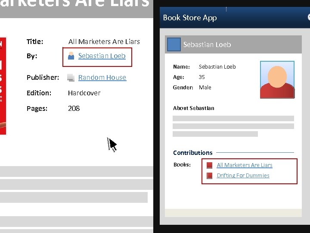Click the 208 pages value

pyautogui.click(x=74, y=108)
